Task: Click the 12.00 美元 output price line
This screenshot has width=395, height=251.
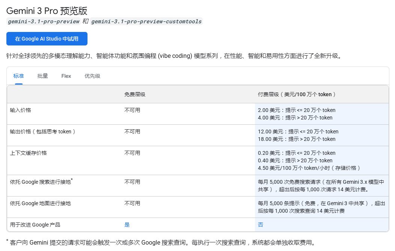Action: [298, 132]
